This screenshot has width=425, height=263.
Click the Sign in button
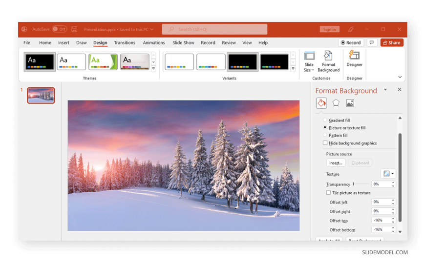[329, 29]
